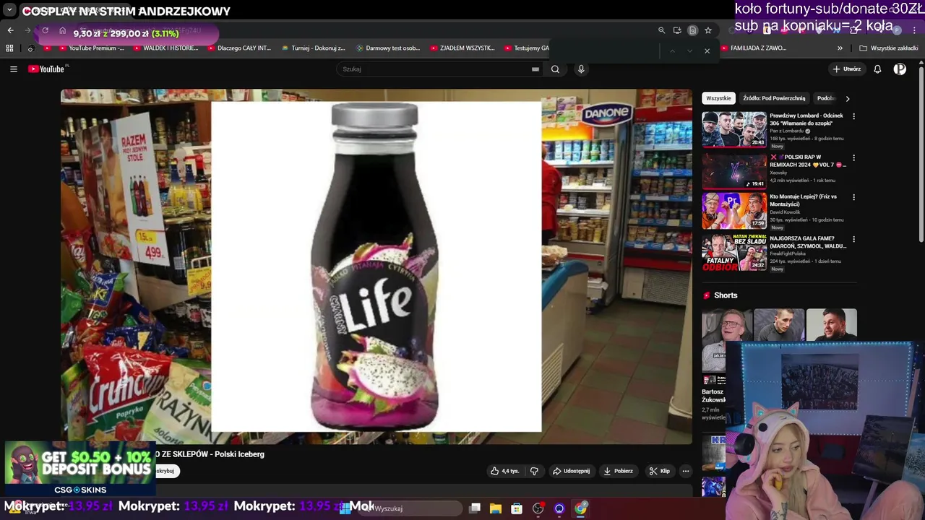Open Dlaczego CAŁY INT... bookmark
This screenshot has height=520, width=925.
coord(239,48)
